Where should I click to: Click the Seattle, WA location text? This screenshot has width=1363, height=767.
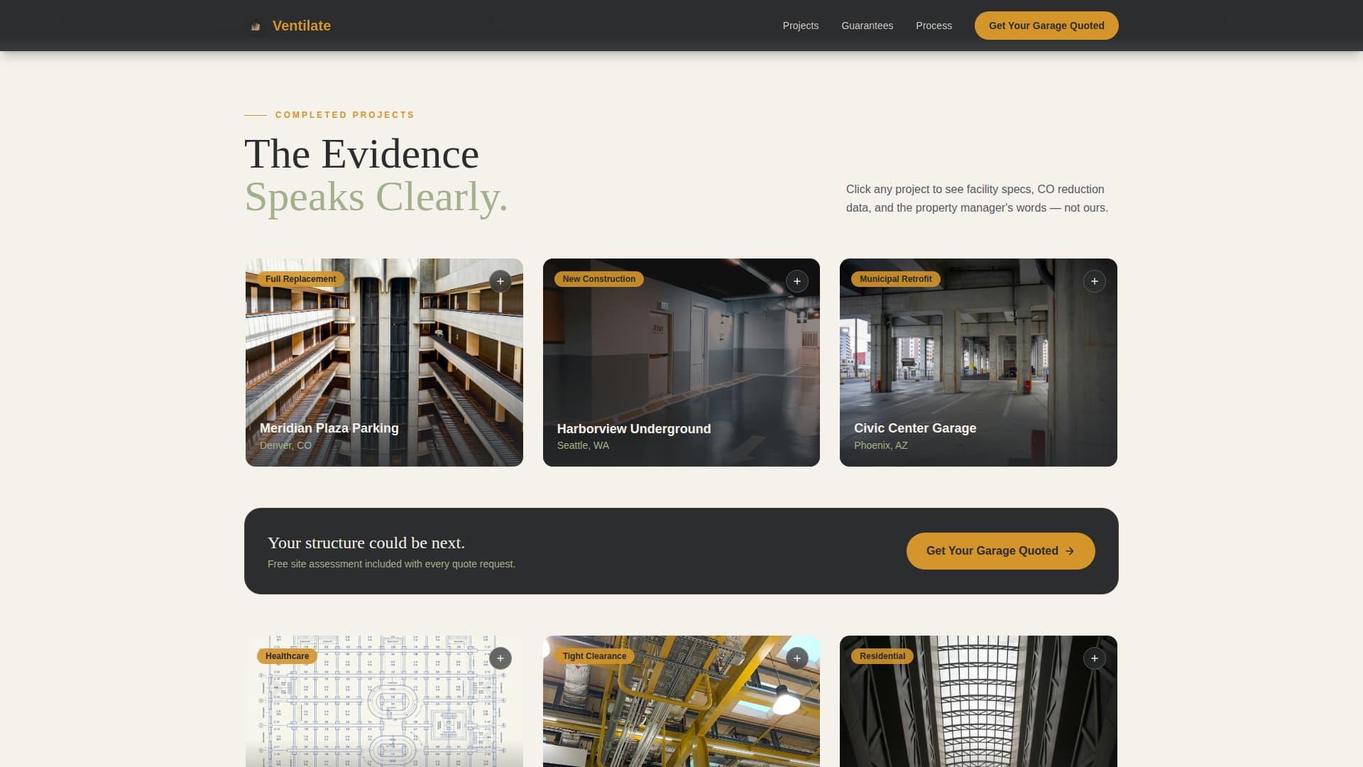pyautogui.click(x=583, y=445)
